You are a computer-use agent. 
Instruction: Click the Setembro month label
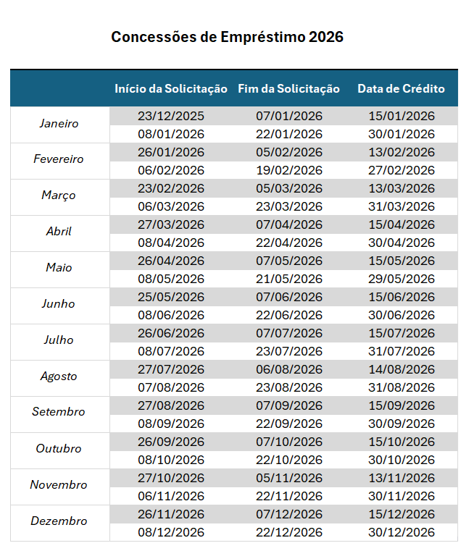coord(59,412)
